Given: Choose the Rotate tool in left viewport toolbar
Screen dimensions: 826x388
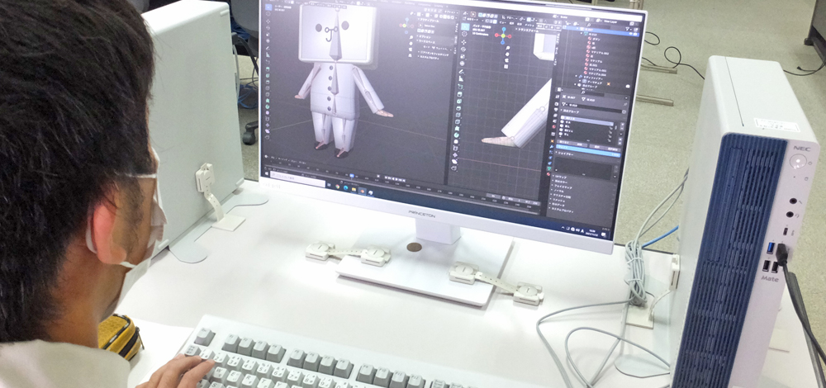Looking at the screenshot, I should click(x=268, y=27).
